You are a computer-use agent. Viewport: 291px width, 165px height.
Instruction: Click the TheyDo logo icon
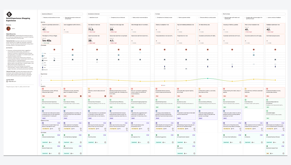[x=9, y=14]
